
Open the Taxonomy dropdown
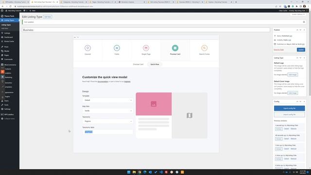coord(107,121)
